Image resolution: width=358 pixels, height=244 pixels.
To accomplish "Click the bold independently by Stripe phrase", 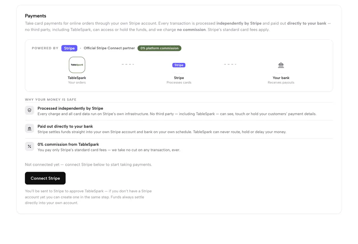I will pos(239,23).
